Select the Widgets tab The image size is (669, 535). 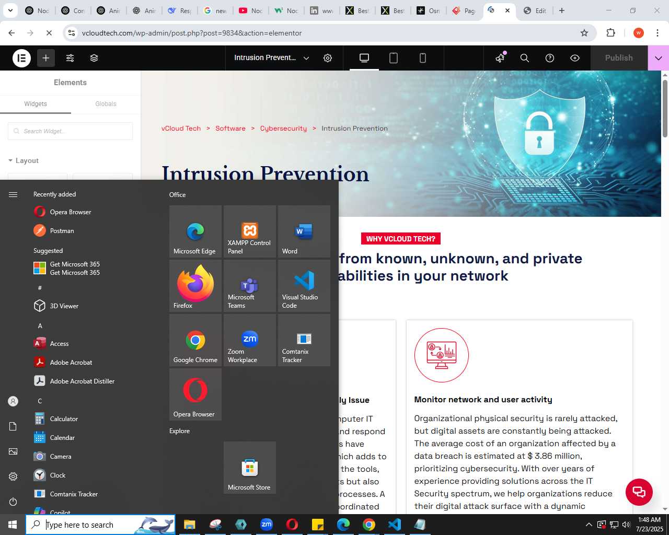36,104
